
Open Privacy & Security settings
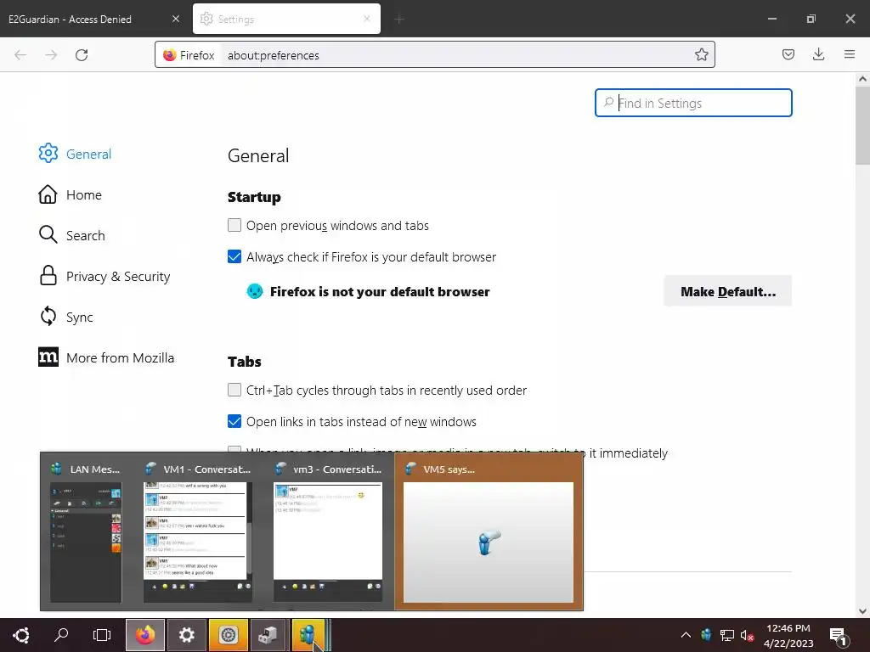click(105, 276)
